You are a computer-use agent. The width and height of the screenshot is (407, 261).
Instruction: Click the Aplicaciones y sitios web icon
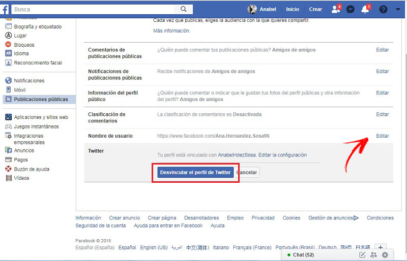(9, 117)
